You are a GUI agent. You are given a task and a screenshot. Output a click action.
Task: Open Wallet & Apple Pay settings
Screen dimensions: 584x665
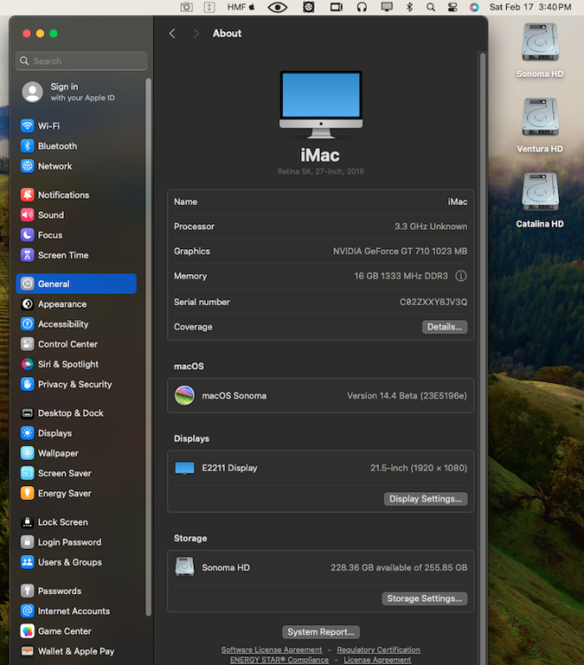pyautogui.click(x=76, y=651)
